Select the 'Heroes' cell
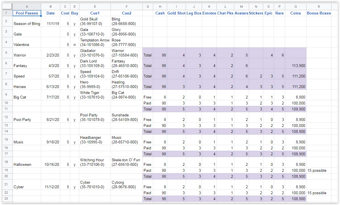340x205 pixels. (27, 84)
